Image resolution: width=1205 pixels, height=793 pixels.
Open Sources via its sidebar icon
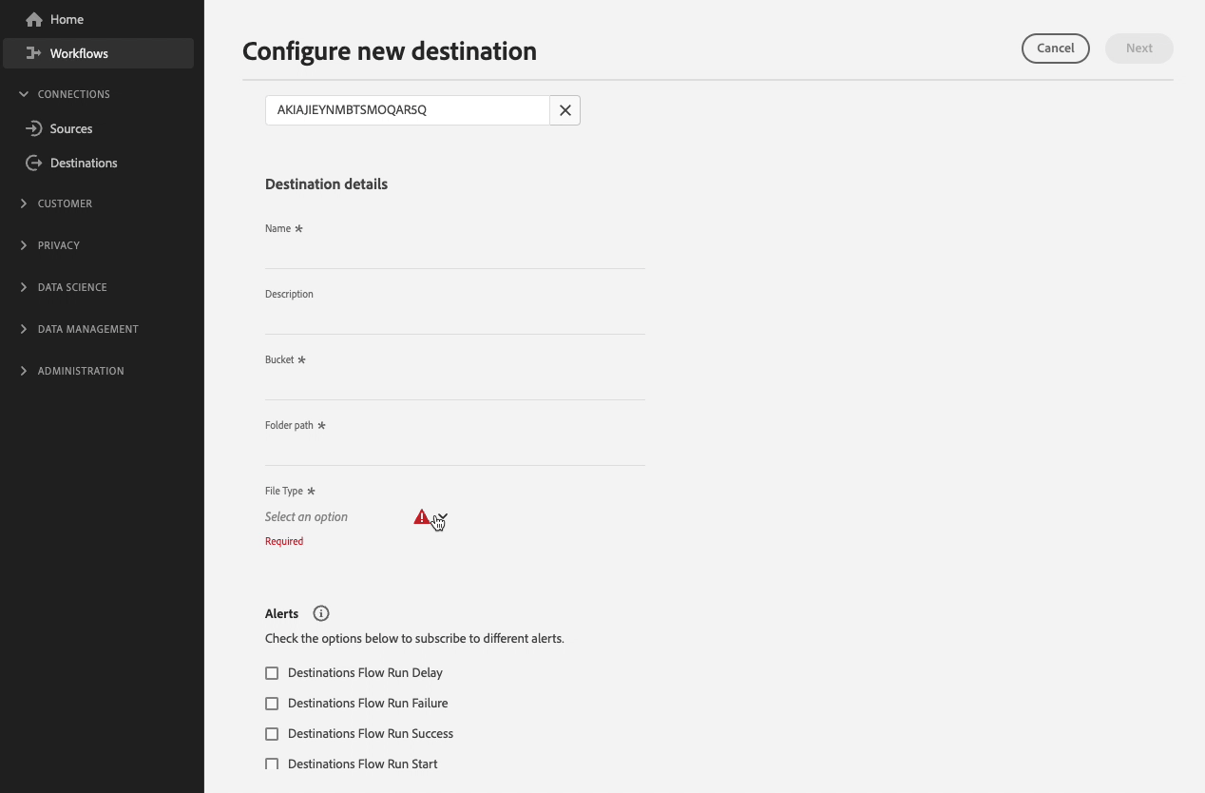(33, 128)
